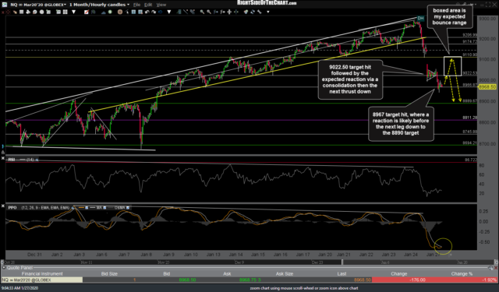Click the redo arrow icon
Screen dimensions: 499x292
coord(154,12)
